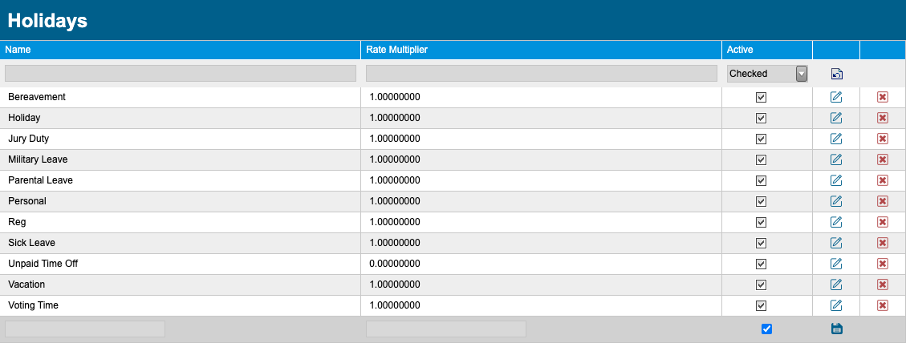Click the save icon in the footer row
This screenshot has width=906, height=343.
coord(837,329)
